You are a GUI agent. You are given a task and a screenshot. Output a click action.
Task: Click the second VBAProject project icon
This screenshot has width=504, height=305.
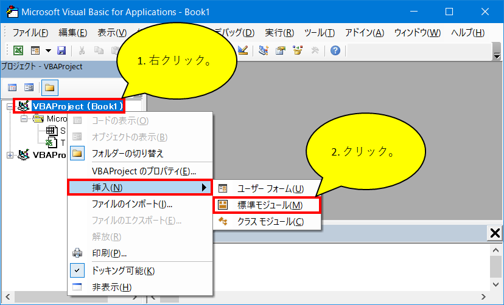click(x=24, y=155)
